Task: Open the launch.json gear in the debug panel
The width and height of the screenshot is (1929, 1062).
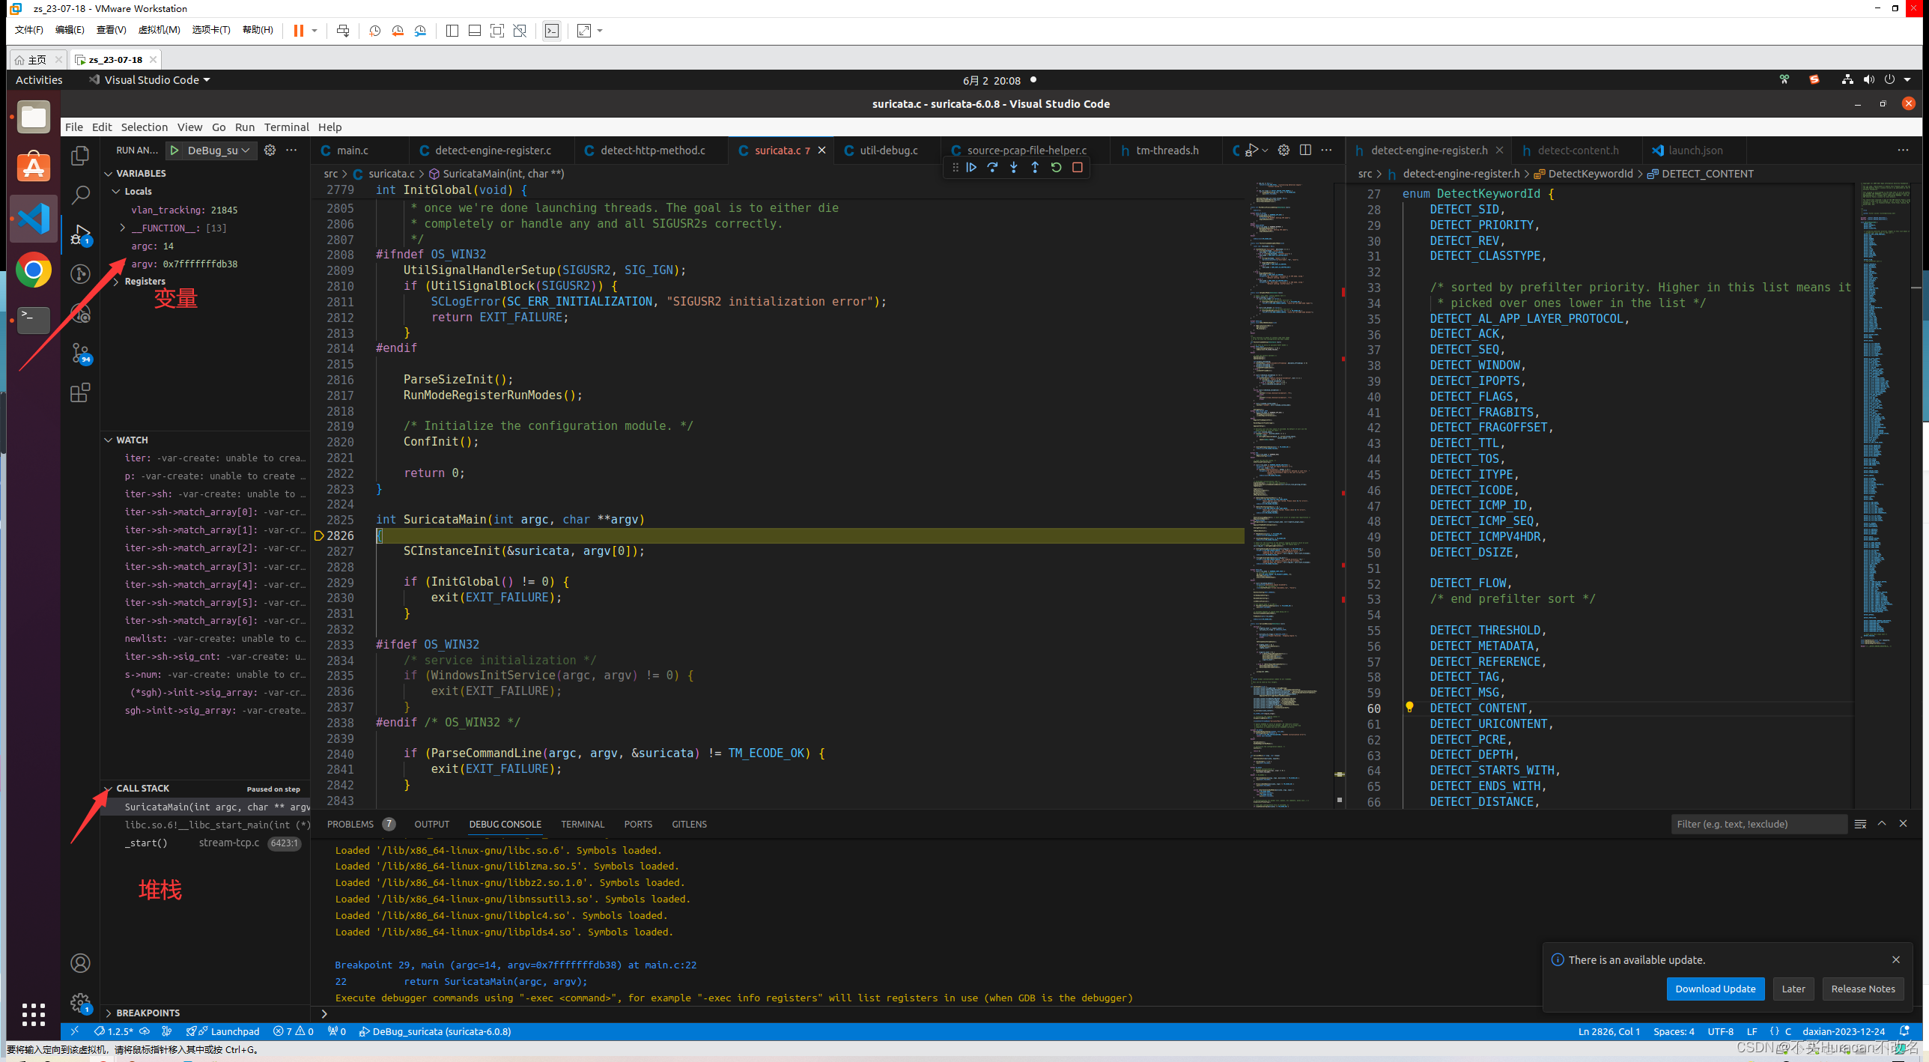Action: [270, 150]
